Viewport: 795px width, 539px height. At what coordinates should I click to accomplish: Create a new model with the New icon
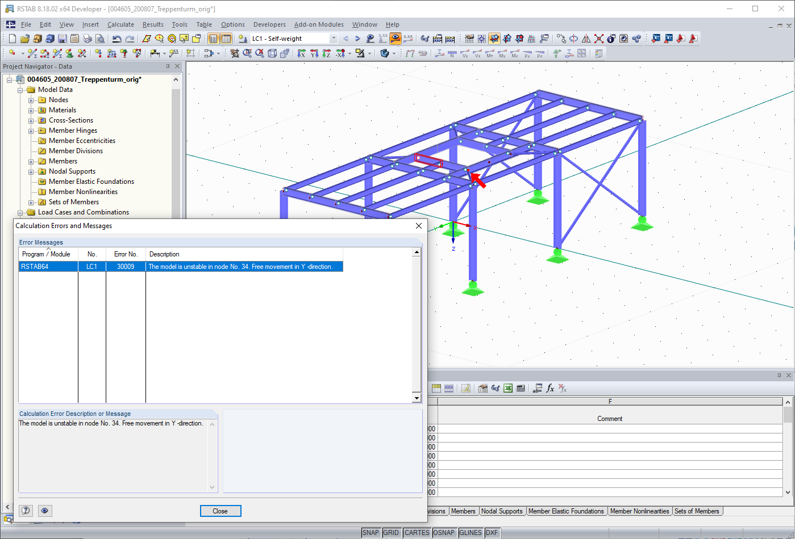click(x=13, y=39)
